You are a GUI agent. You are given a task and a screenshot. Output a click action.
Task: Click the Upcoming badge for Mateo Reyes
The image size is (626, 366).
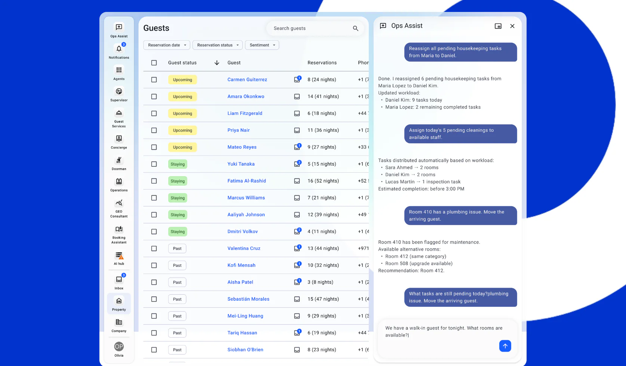click(x=182, y=147)
